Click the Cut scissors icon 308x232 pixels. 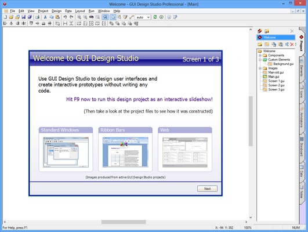click(x=45, y=17)
